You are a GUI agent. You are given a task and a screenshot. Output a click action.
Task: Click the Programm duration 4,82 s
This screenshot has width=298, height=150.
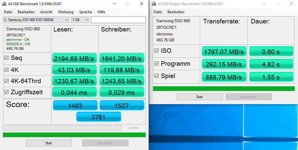click(x=271, y=64)
